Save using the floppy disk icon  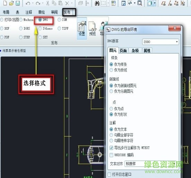(18, 3)
